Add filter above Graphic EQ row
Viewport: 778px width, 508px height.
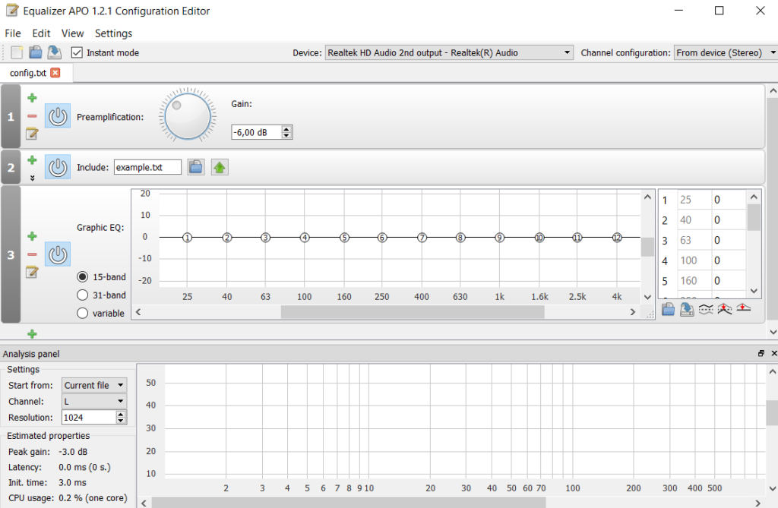point(32,235)
